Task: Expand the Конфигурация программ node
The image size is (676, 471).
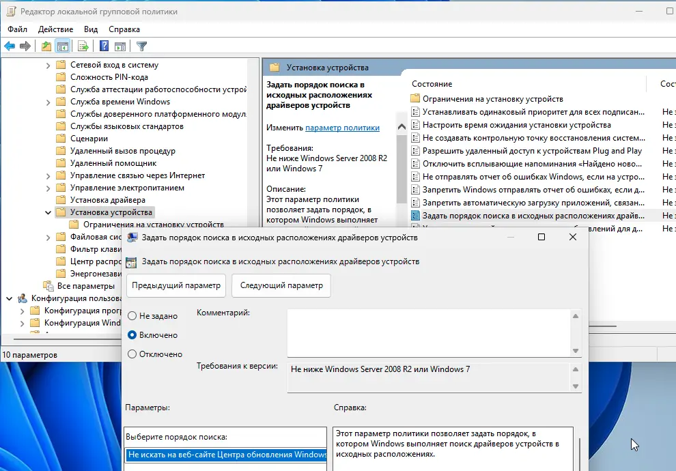Action: [22, 311]
